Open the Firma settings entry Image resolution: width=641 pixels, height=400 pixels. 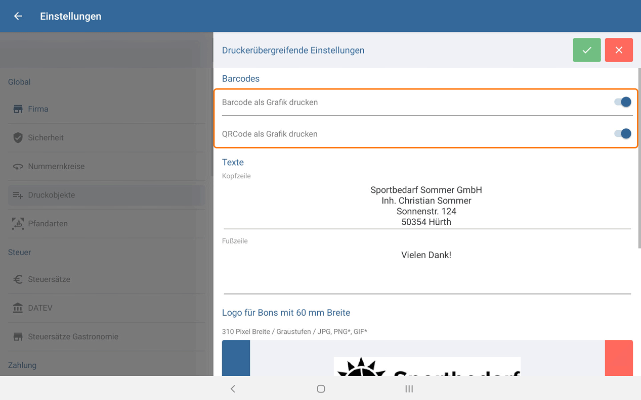click(x=106, y=109)
